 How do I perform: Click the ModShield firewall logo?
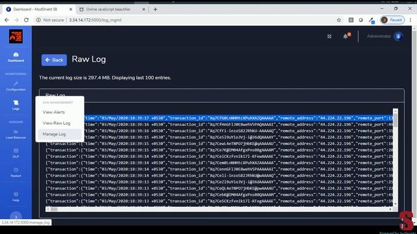point(16,36)
